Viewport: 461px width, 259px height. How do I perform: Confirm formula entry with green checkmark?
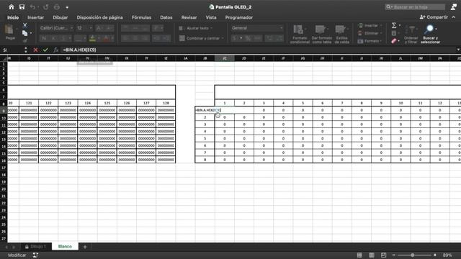(45, 50)
